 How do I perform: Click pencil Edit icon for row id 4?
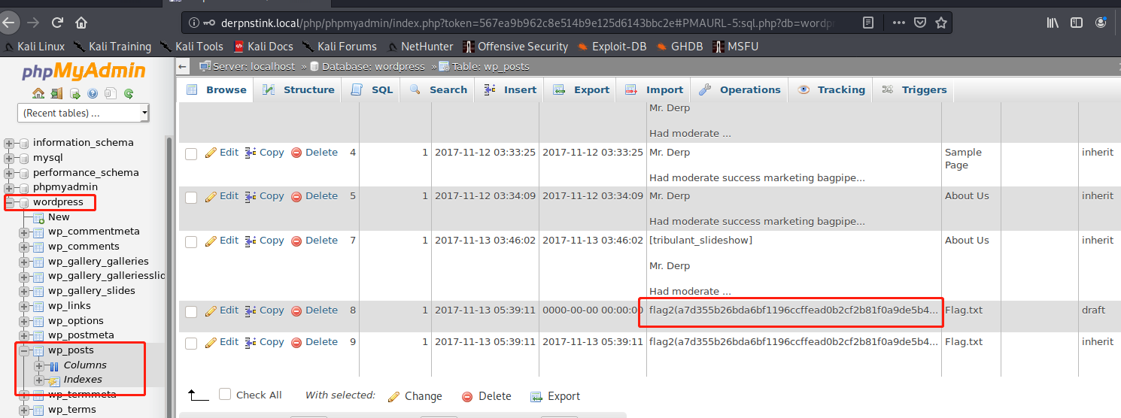[x=211, y=153]
